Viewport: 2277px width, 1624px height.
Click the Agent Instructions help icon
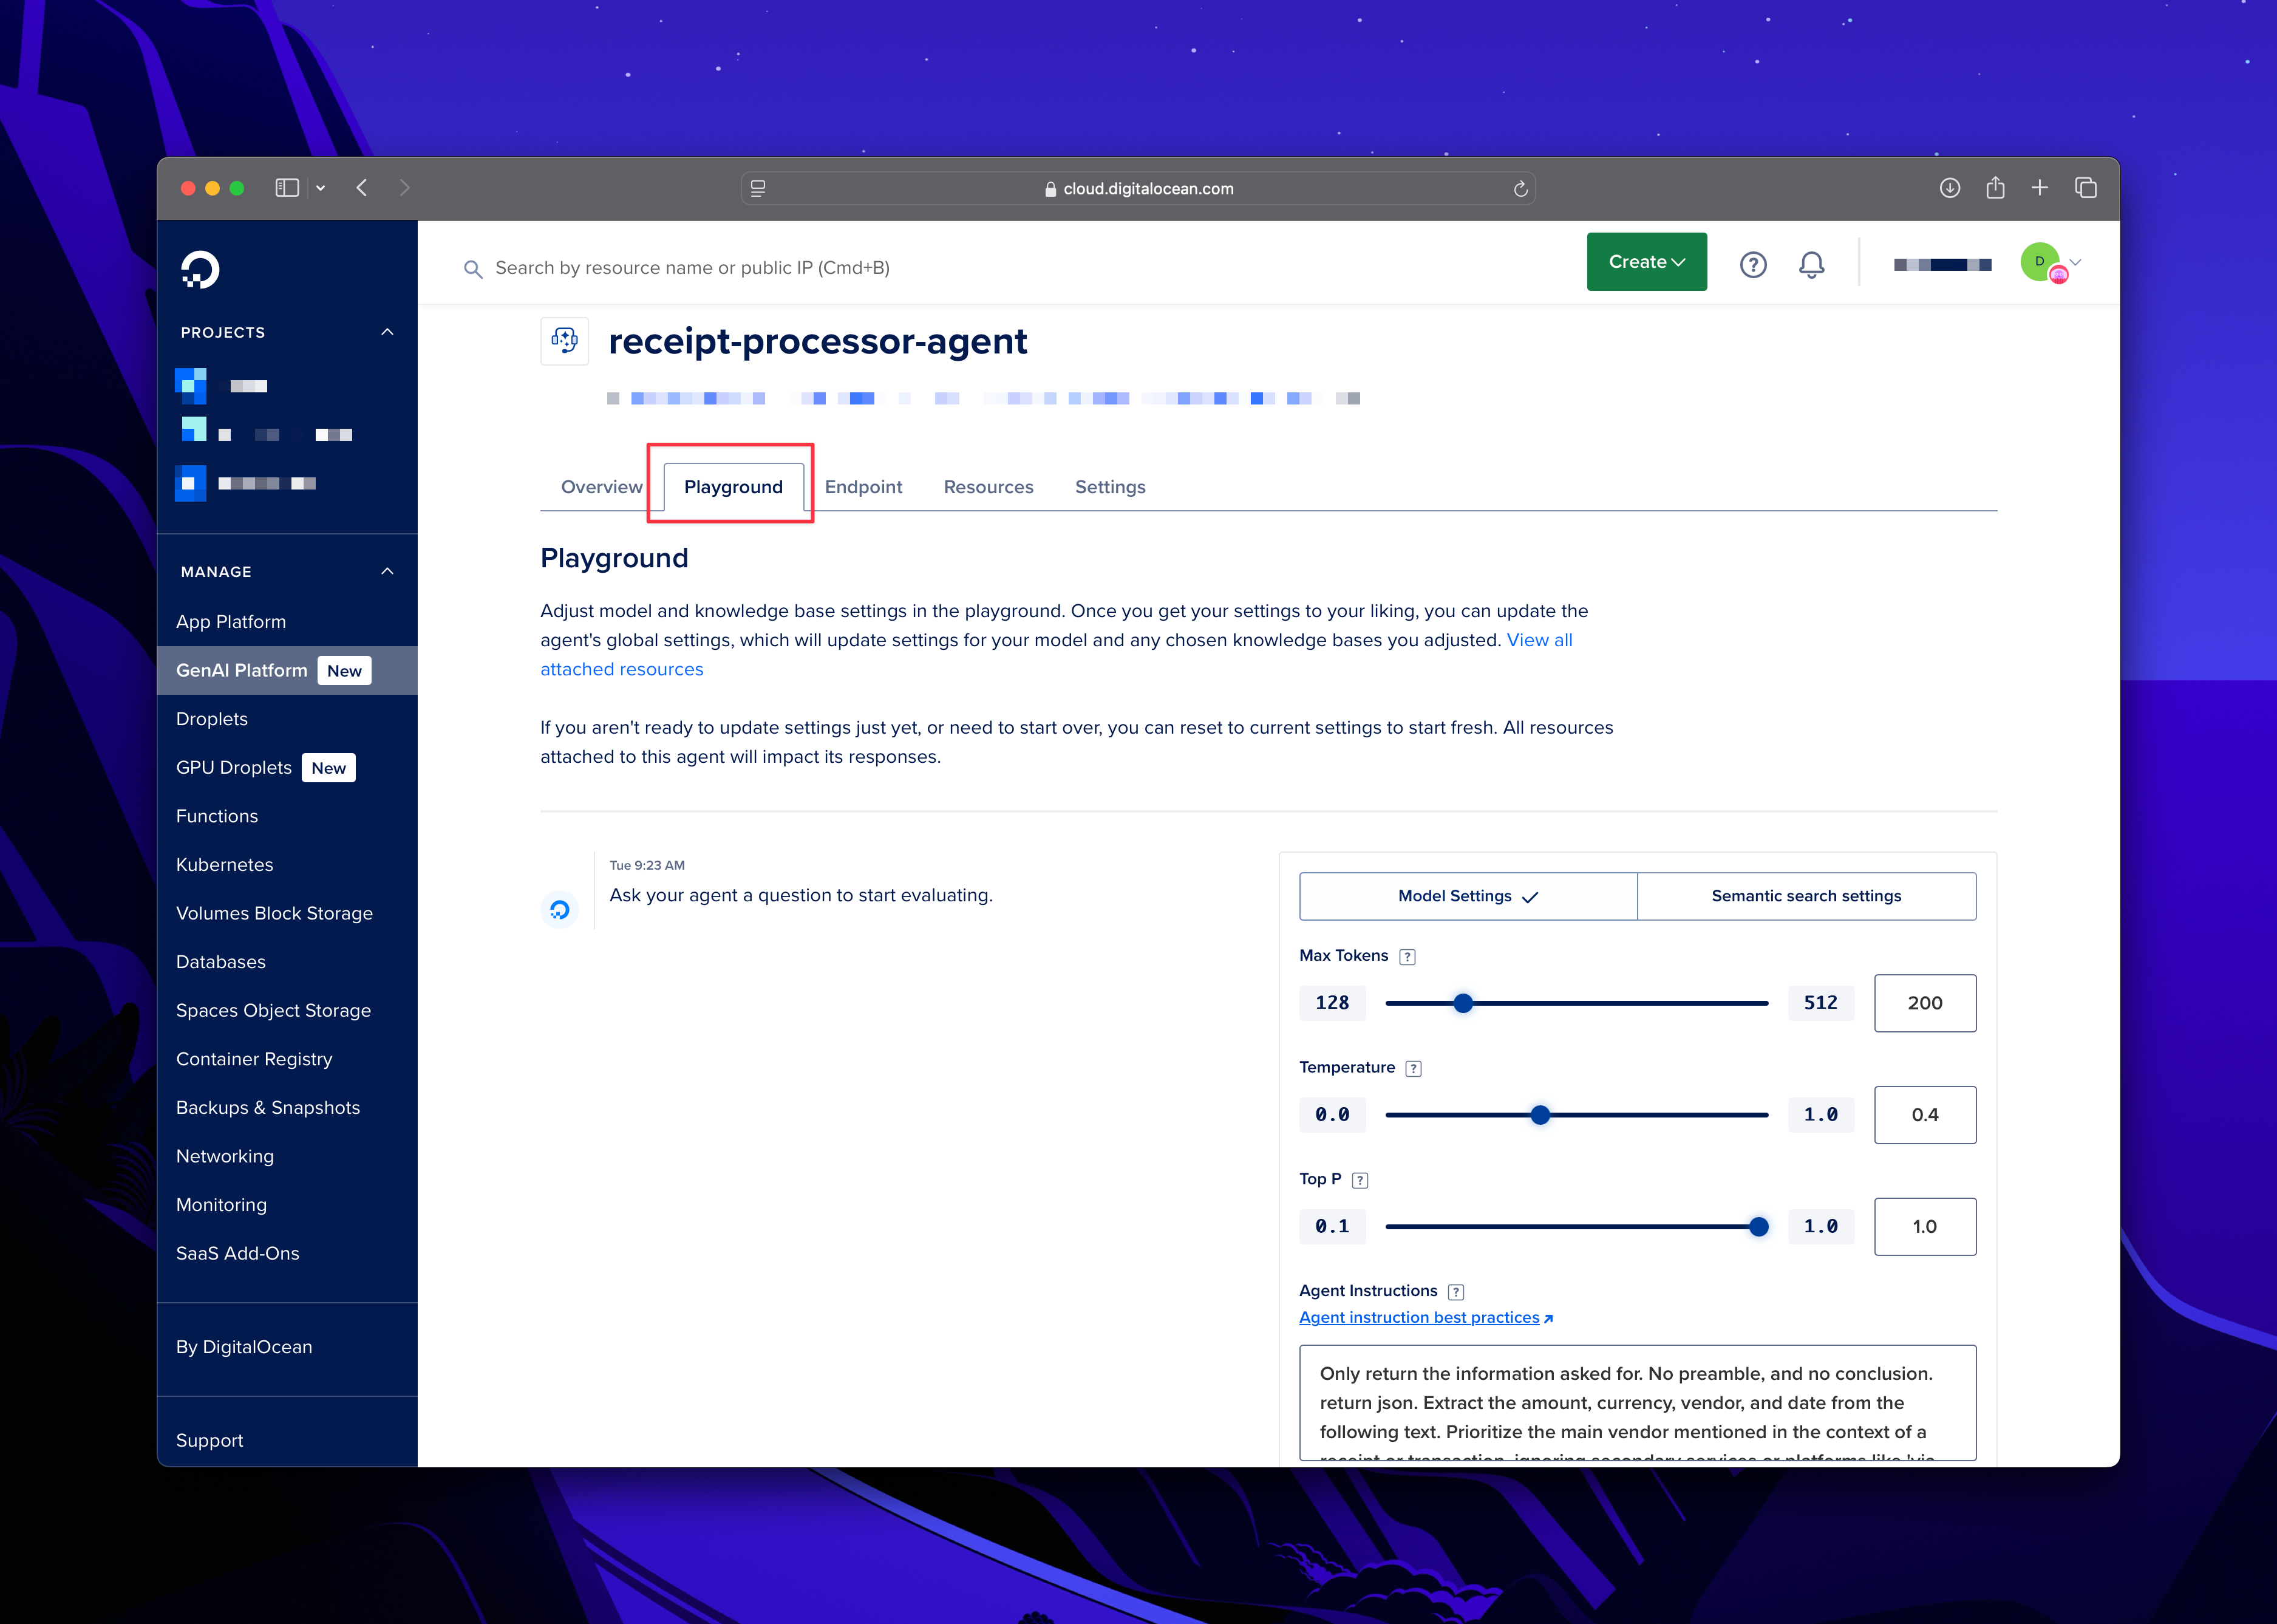tap(1456, 1292)
